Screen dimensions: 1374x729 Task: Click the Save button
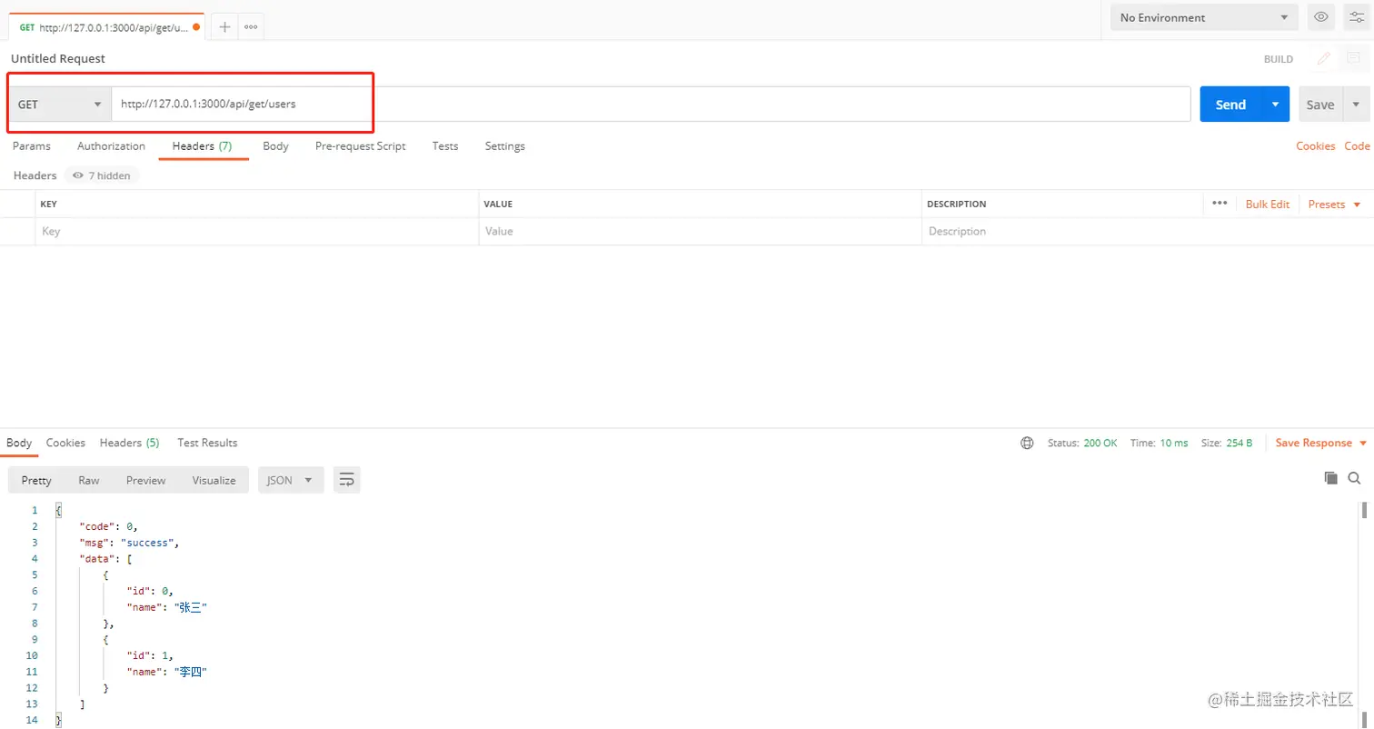[x=1320, y=105]
